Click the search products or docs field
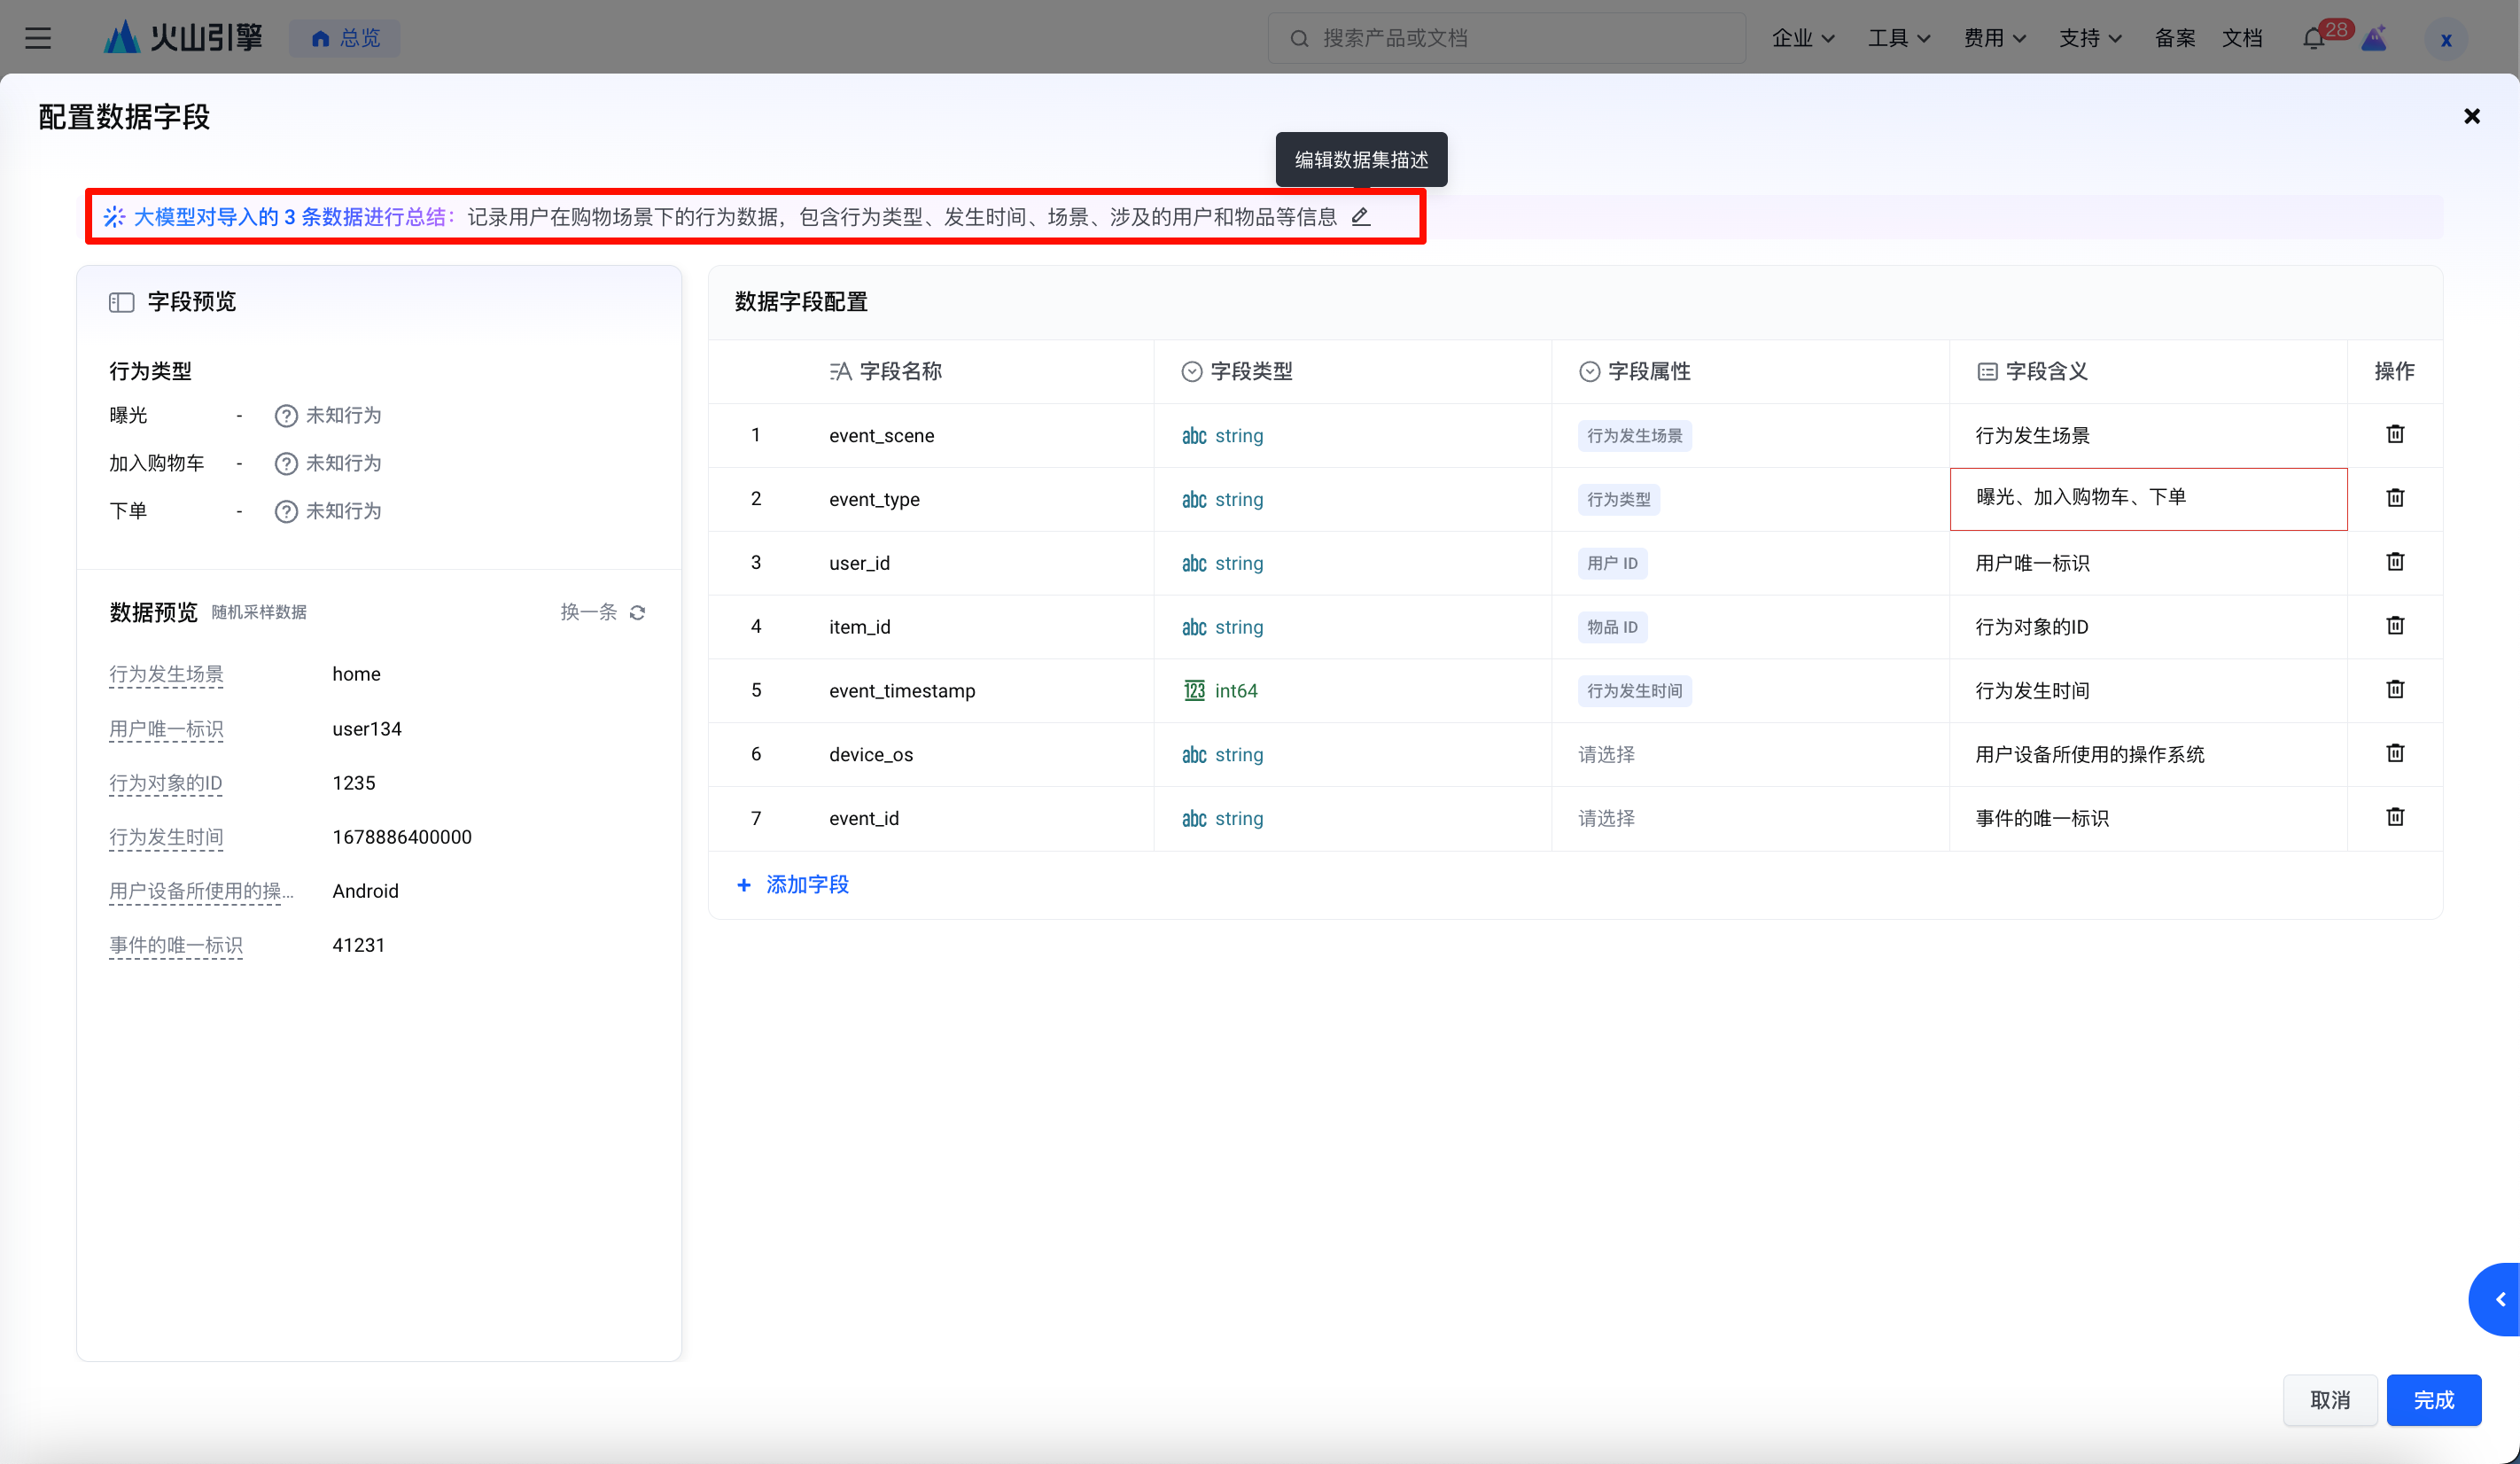The height and width of the screenshot is (1464, 2520). 1506,38
